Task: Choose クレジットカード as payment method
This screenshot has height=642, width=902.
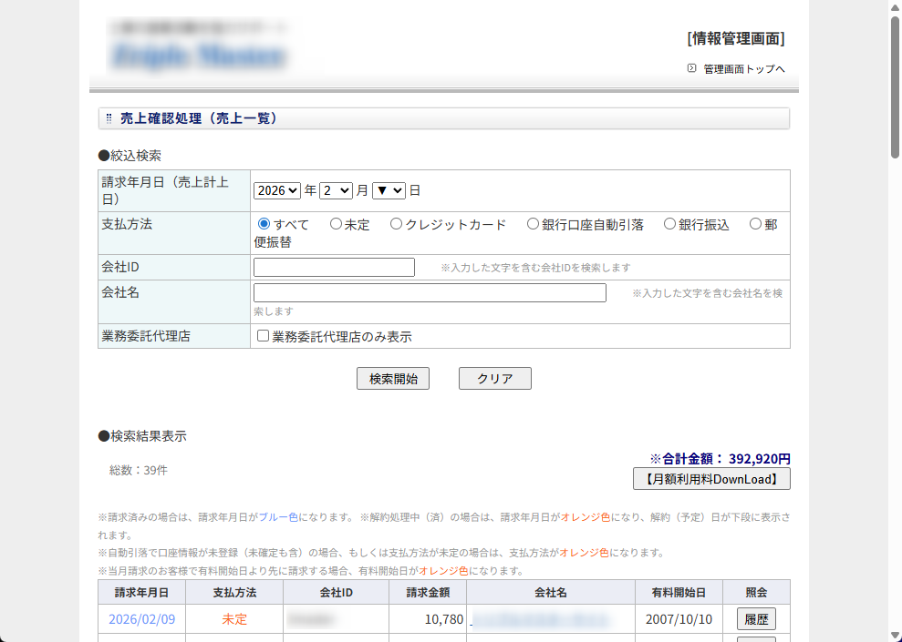Action: click(395, 223)
